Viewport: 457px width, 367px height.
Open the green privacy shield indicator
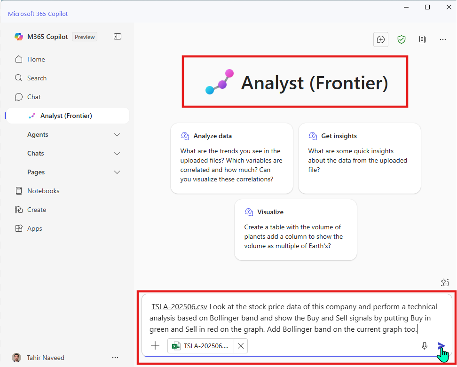tap(402, 39)
